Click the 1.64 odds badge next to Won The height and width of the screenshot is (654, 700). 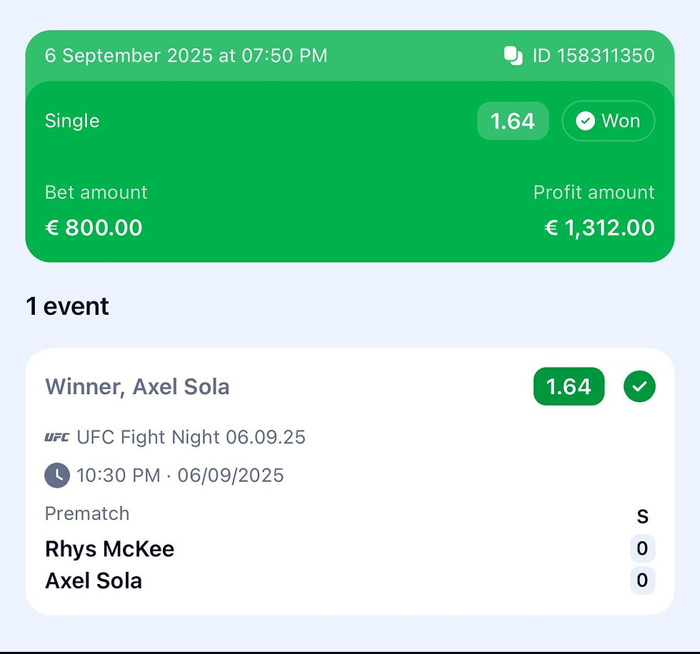(x=513, y=121)
